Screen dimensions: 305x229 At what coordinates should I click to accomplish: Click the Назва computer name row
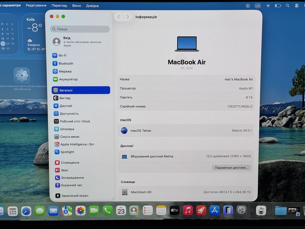[186, 79]
